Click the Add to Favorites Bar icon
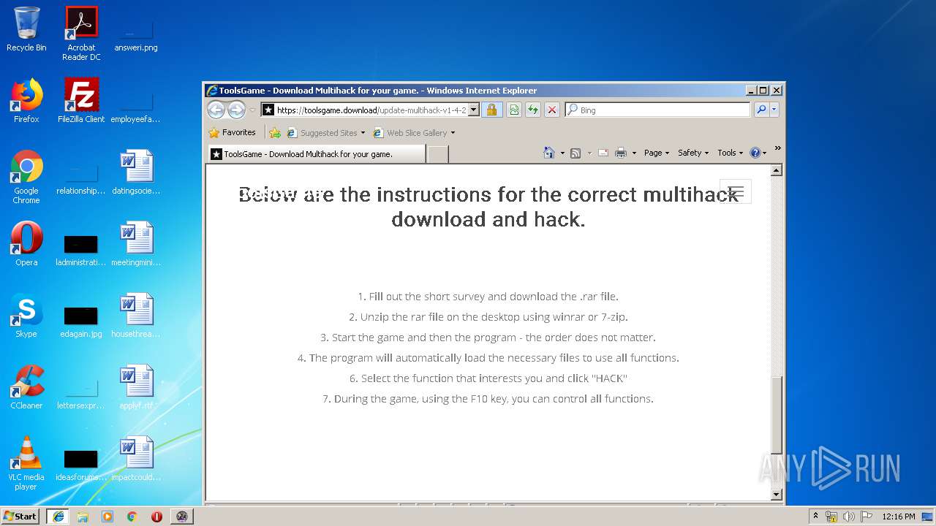Image resolution: width=936 pixels, height=526 pixels. point(275,132)
